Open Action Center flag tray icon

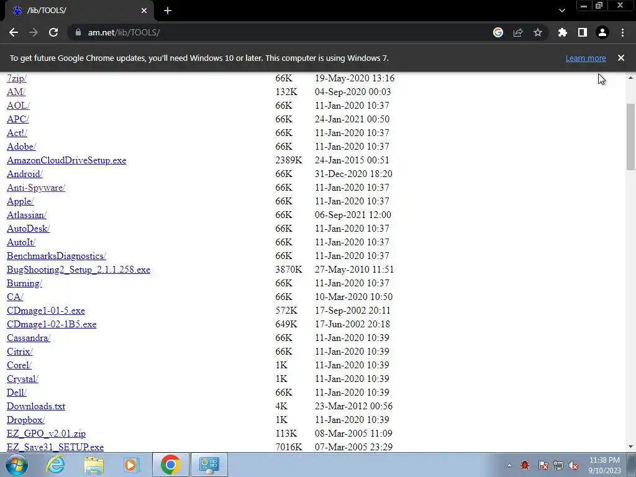[x=543, y=466]
